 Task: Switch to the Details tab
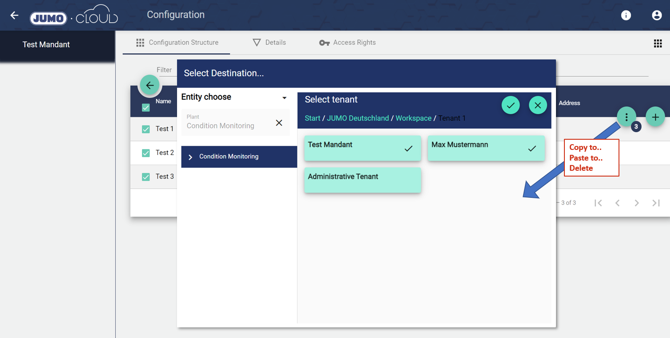coord(269,43)
